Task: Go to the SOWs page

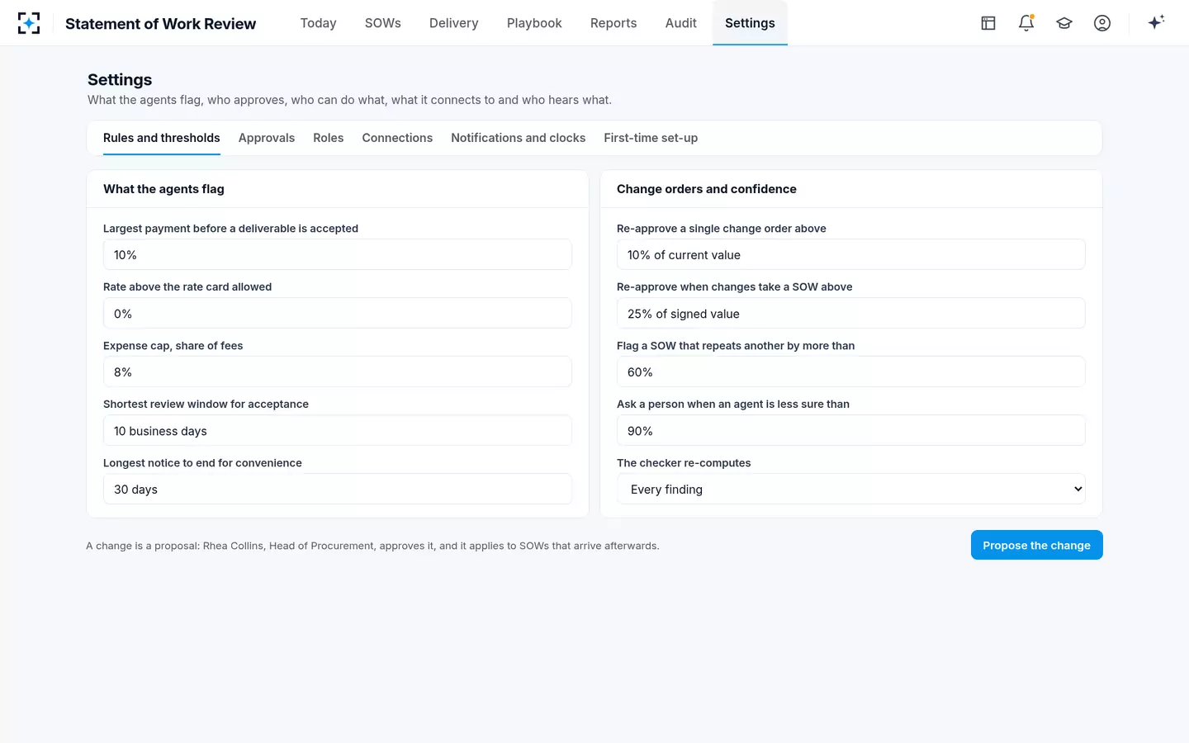Action: tap(383, 23)
